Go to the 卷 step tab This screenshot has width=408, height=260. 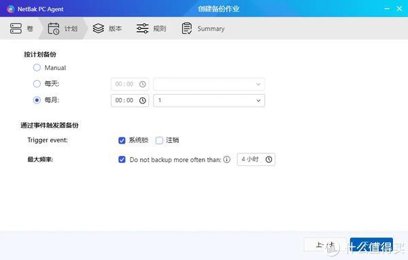[22, 29]
